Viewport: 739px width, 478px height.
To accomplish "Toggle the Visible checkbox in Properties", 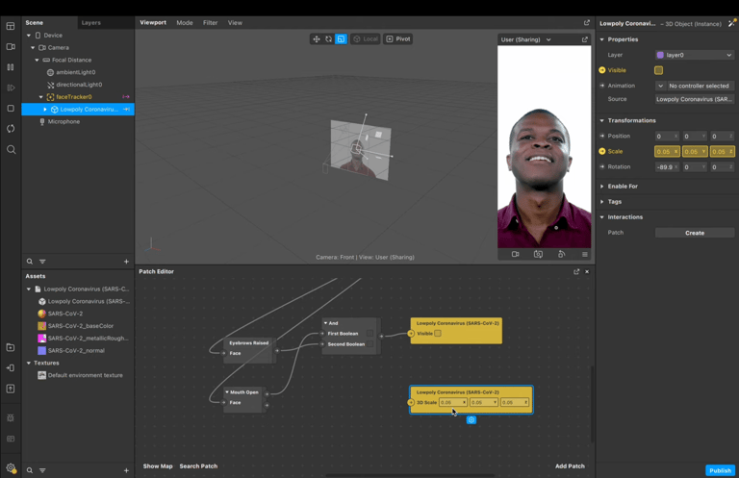I will click(658, 70).
